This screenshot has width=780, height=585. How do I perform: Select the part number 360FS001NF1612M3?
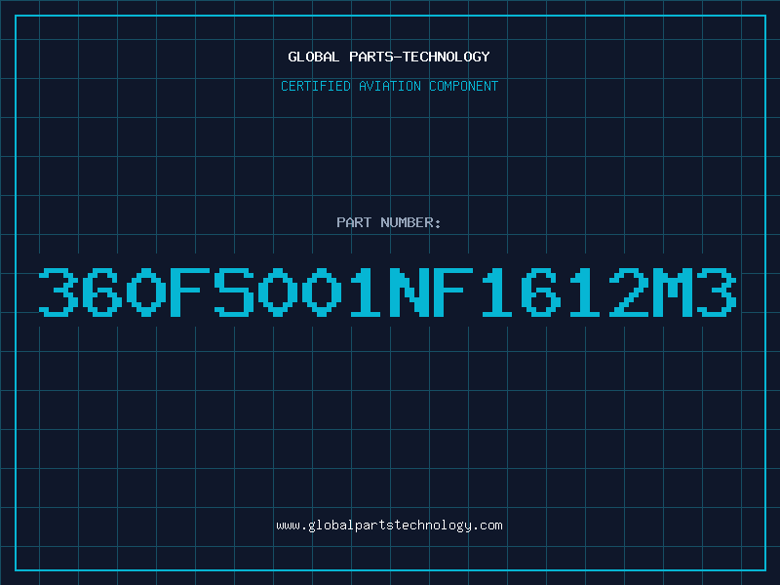point(387,292)
